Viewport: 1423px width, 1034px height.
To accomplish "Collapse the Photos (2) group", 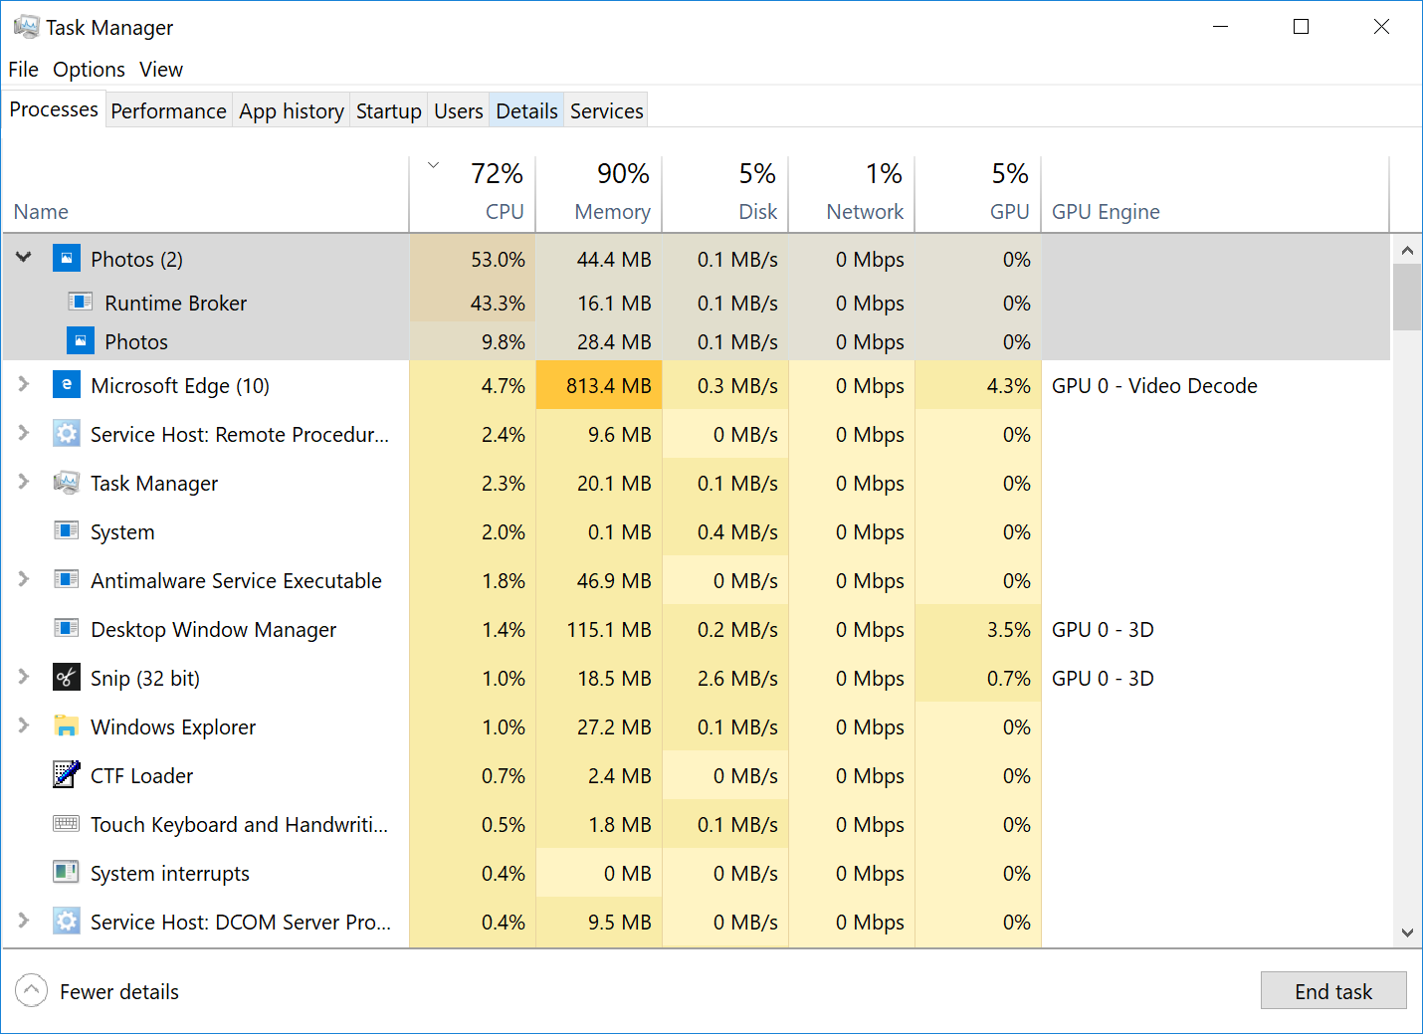I will pyautogui.click(x=24, y=258).
